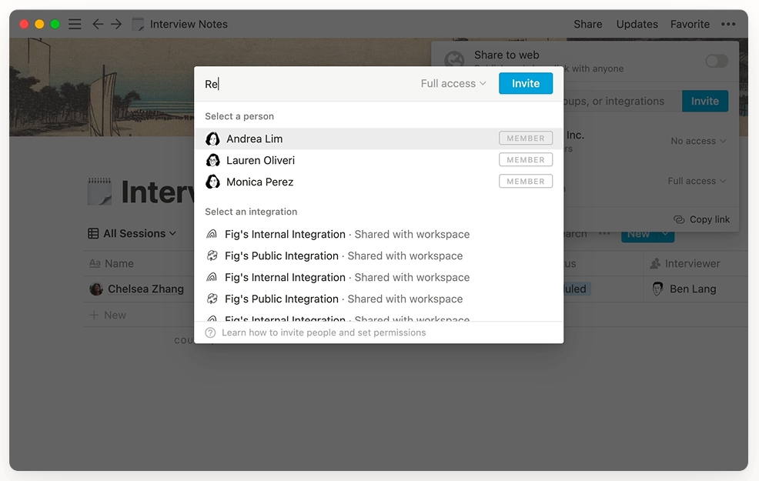Open the Share menu in top bar
The image size is (759, 481).
(587, 24)
